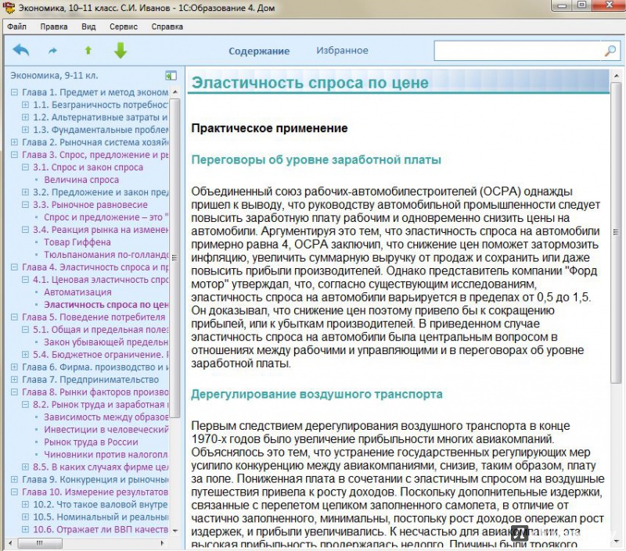Open the Закон убывающей предельной topic
The height and width of the screenshot is (551, 626).
(x=106, y=342)
